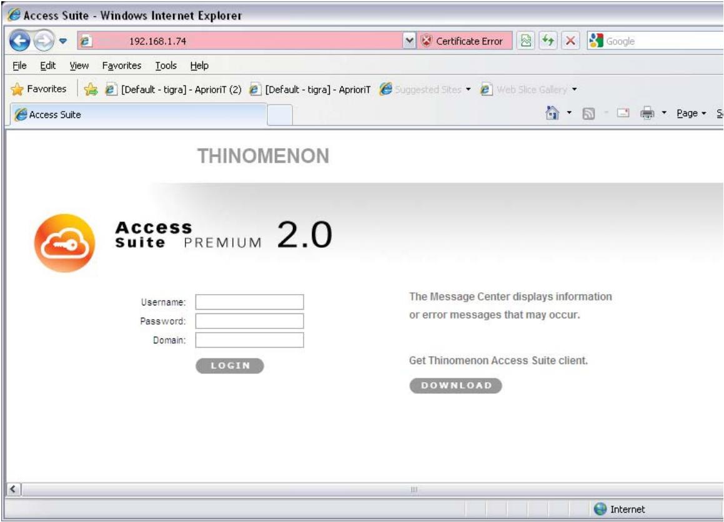This screenshot has width=724, height=522.
Task: Click the Internet zone globe icon
Action: coord(600,509)
